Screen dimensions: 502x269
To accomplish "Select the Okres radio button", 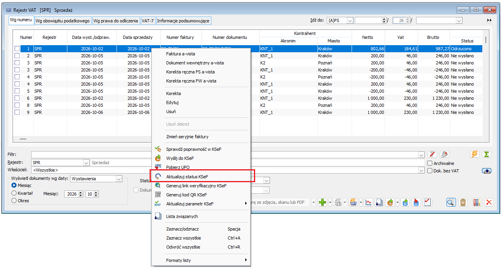I will click(14, 200).
